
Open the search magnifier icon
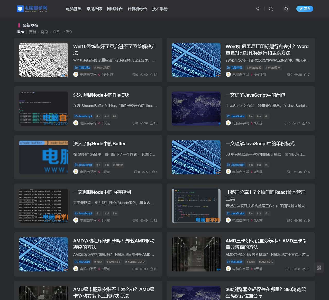pyautogui.click(x=271, y=9)
